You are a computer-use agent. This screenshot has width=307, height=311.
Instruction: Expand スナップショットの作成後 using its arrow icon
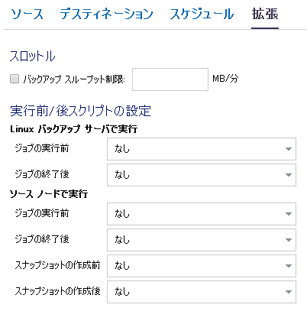point(289,292)
